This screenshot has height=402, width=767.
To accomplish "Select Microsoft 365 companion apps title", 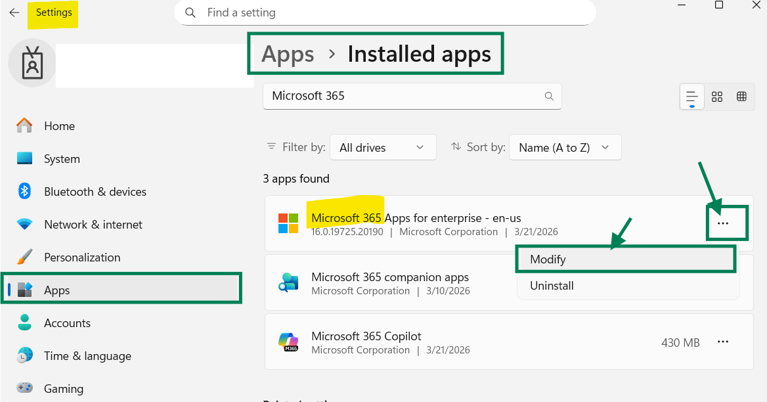I will pos(390,277).
